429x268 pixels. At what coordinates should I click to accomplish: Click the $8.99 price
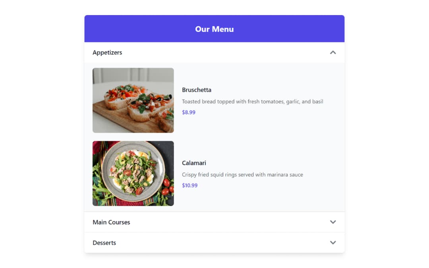(x=189, y=112)
